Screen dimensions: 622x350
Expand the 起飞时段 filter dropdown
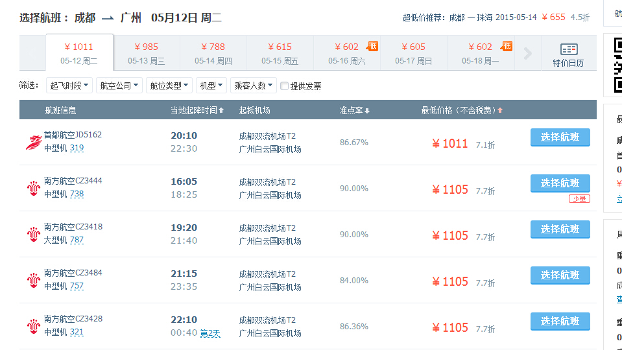click(x=69, y=86)
